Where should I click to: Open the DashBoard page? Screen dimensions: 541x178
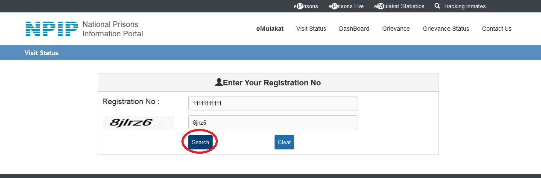pos(354,29)
